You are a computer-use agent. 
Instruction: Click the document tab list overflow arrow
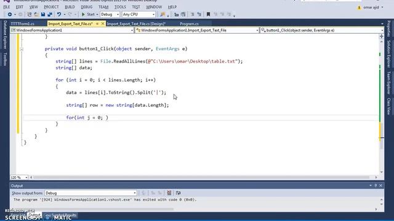pos(382,24)
